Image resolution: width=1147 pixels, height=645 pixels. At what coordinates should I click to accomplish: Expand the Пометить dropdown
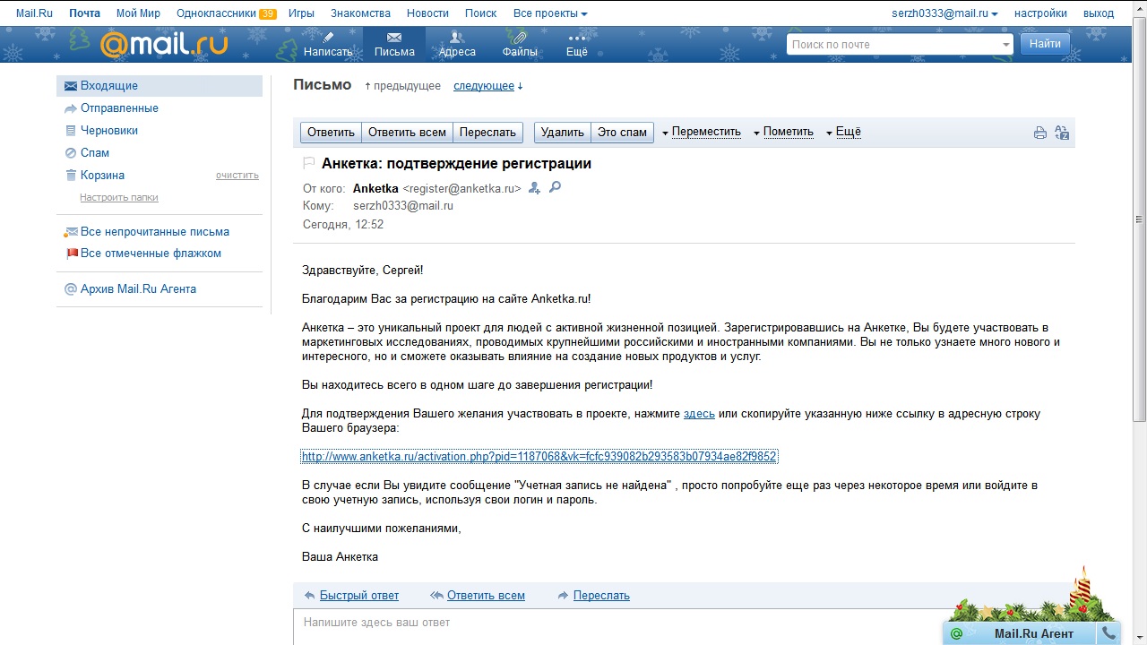783,132
